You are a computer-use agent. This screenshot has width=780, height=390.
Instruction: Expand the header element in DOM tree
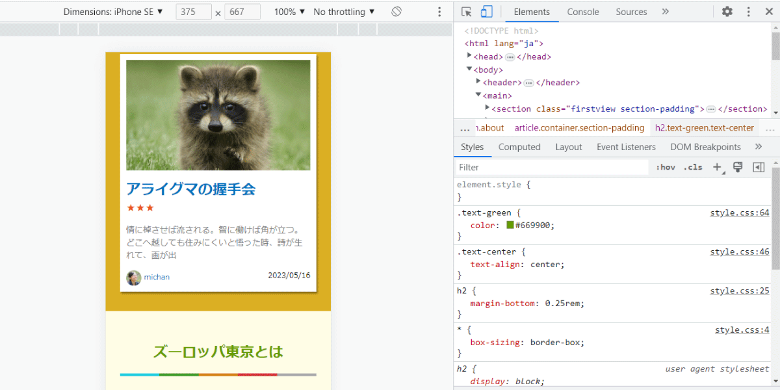(478, 83)
